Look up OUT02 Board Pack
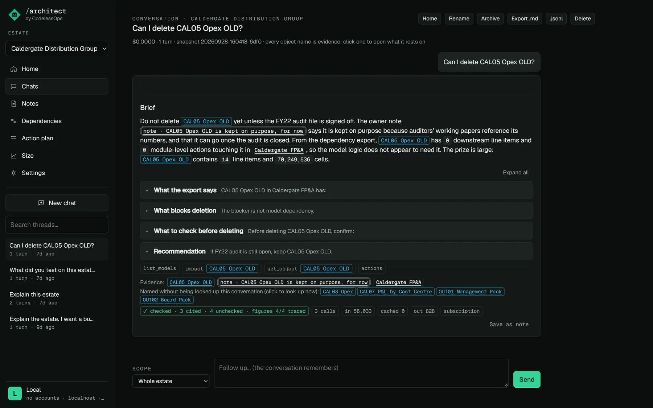The height and width of the screenshot is (408, 653). coord(167,300)
